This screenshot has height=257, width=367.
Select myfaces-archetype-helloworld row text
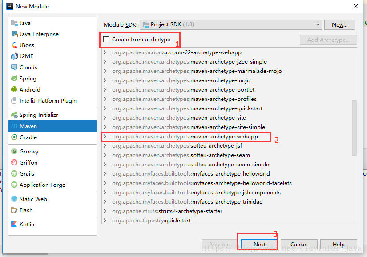click(191, 174)
